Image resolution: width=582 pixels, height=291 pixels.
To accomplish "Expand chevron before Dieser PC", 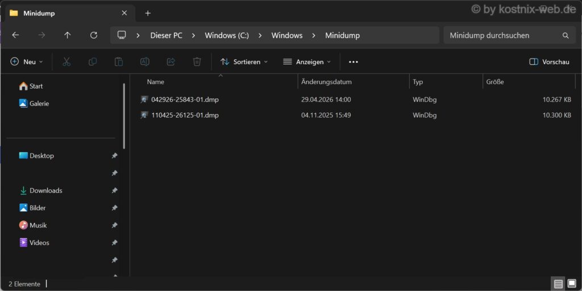I will point(138,36).
